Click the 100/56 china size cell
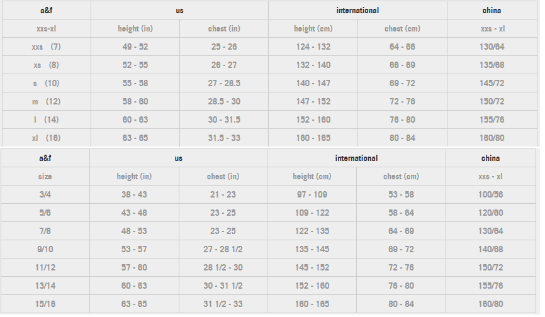Viewport: 545px width, 317px height. 491,195
